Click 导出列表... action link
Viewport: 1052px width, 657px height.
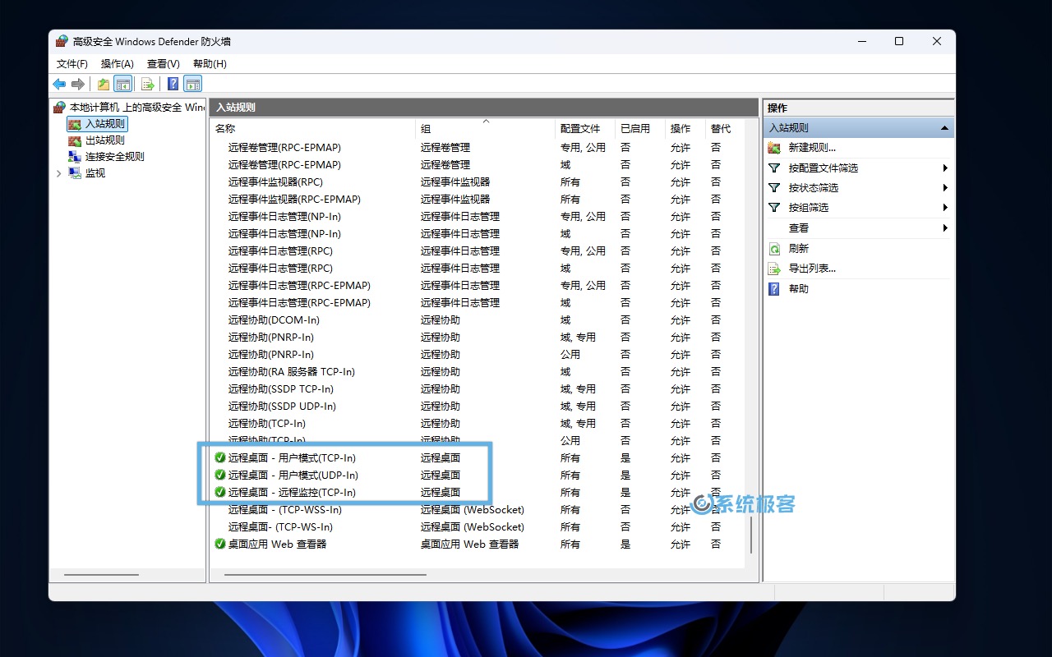(812, 269)
